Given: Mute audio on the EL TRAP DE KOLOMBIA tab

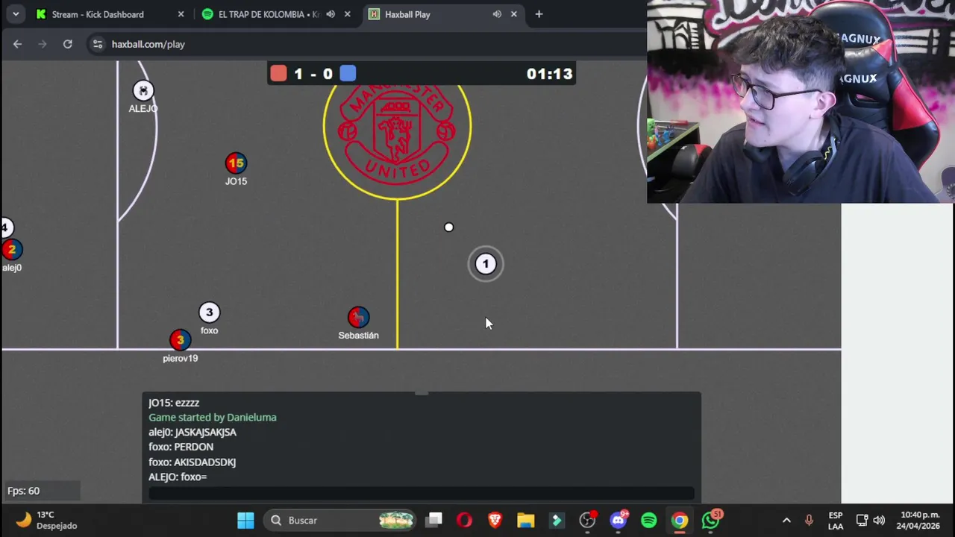Looking at the screenshot, I should (331, 14).
